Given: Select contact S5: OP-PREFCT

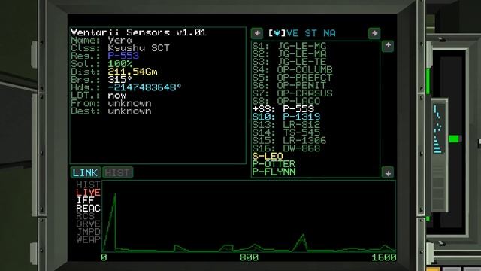Looking at the screenshot, I should [x=292, y=78].
